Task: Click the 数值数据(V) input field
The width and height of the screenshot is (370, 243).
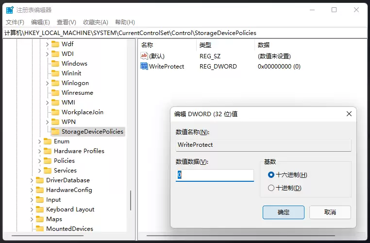Action: (x=215, y=175)
